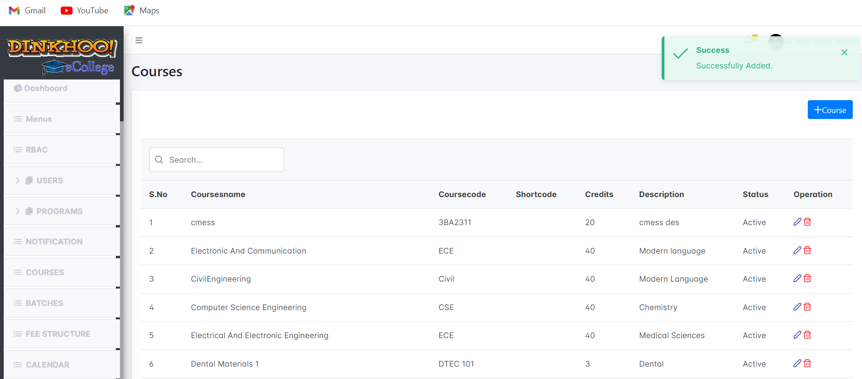The height and width of the screenshot is (379, 862).
Task: Open Gmail bookmark
Action: (27, 10)
